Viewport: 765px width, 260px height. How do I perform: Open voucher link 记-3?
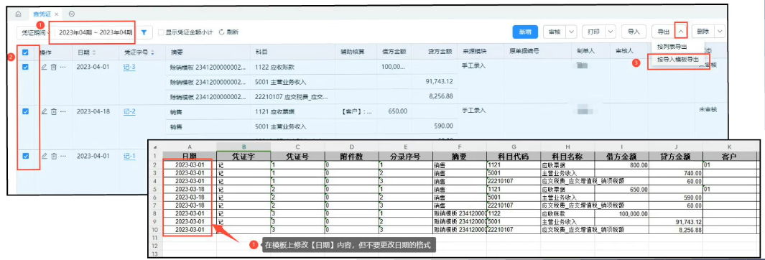[x=129, y=67]
